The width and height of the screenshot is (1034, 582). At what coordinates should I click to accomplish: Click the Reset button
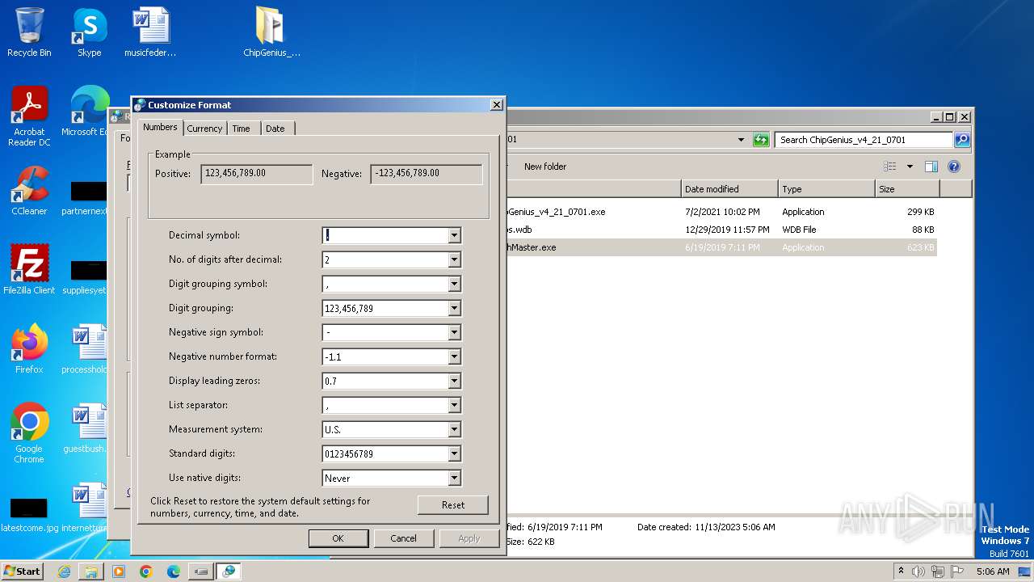tap(453, 505)
